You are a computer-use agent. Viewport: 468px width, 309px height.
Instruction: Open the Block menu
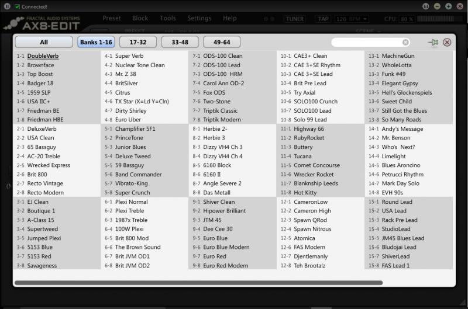point(140,18)
